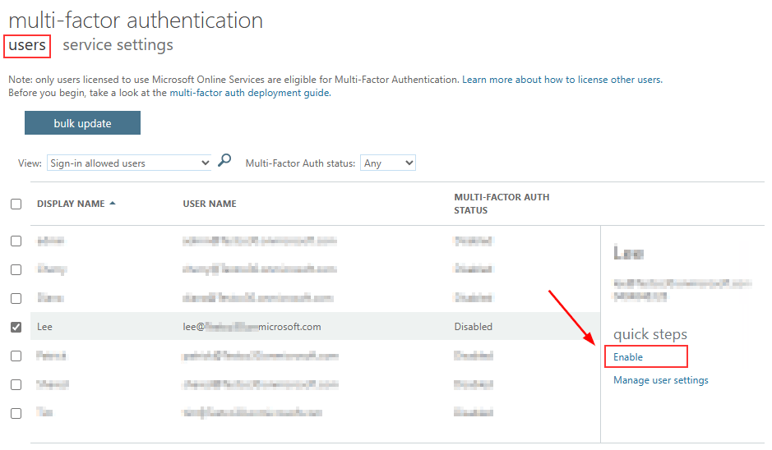Open Multi-Factor Auth status dropdown
Viewport: 772px width, 450px height.
point(388,163)
